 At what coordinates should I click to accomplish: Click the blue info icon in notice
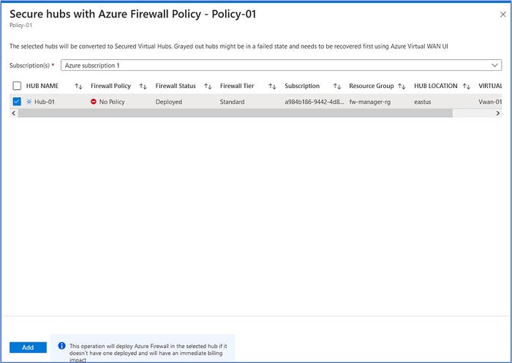pos(61,345)
